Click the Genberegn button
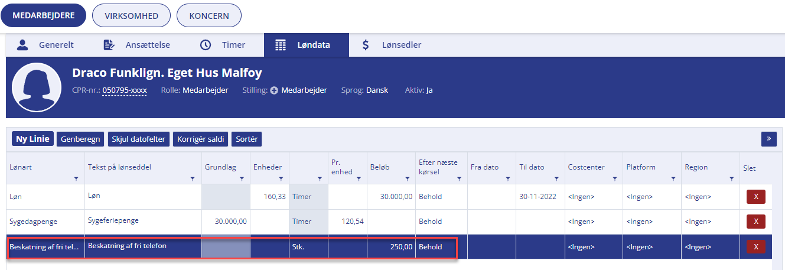The width and height of the screenshot is (785, 270). click(81, 139)
